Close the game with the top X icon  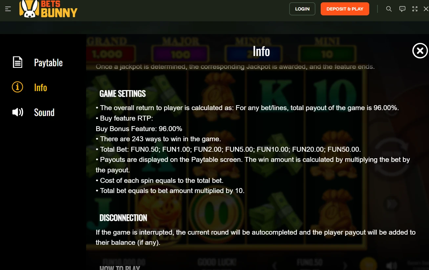tap(426, 9)
